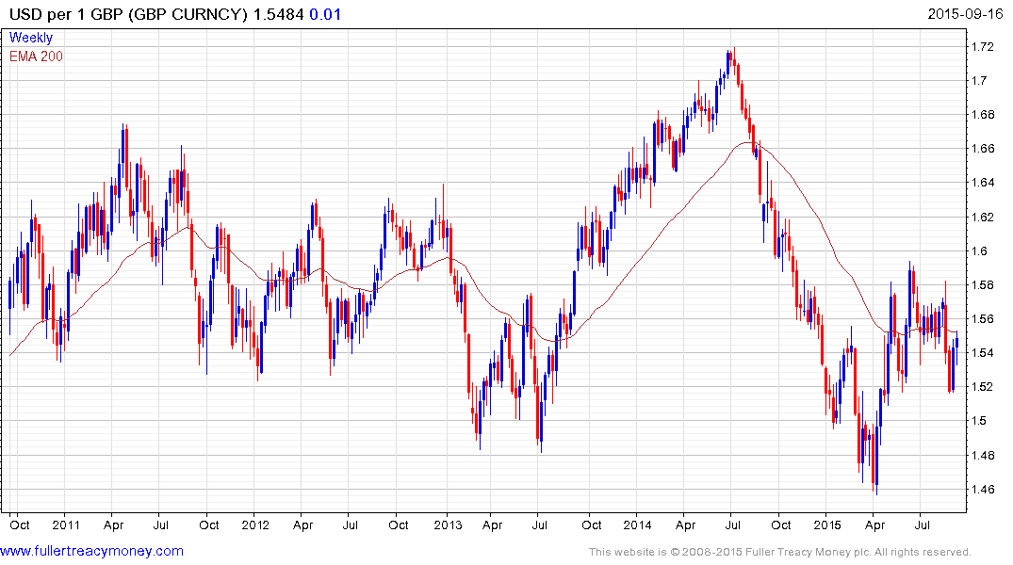Click the 1.56 price axis label

click(983, 319)
